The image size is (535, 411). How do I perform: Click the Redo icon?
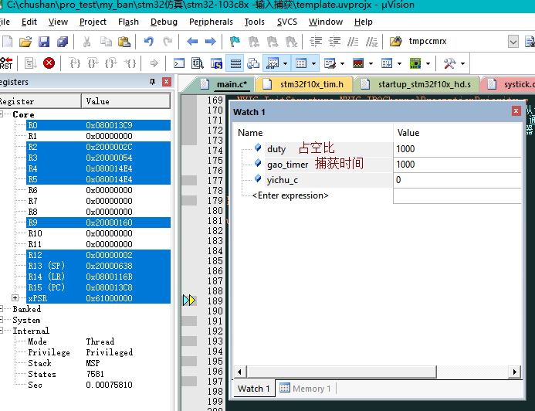168,42
